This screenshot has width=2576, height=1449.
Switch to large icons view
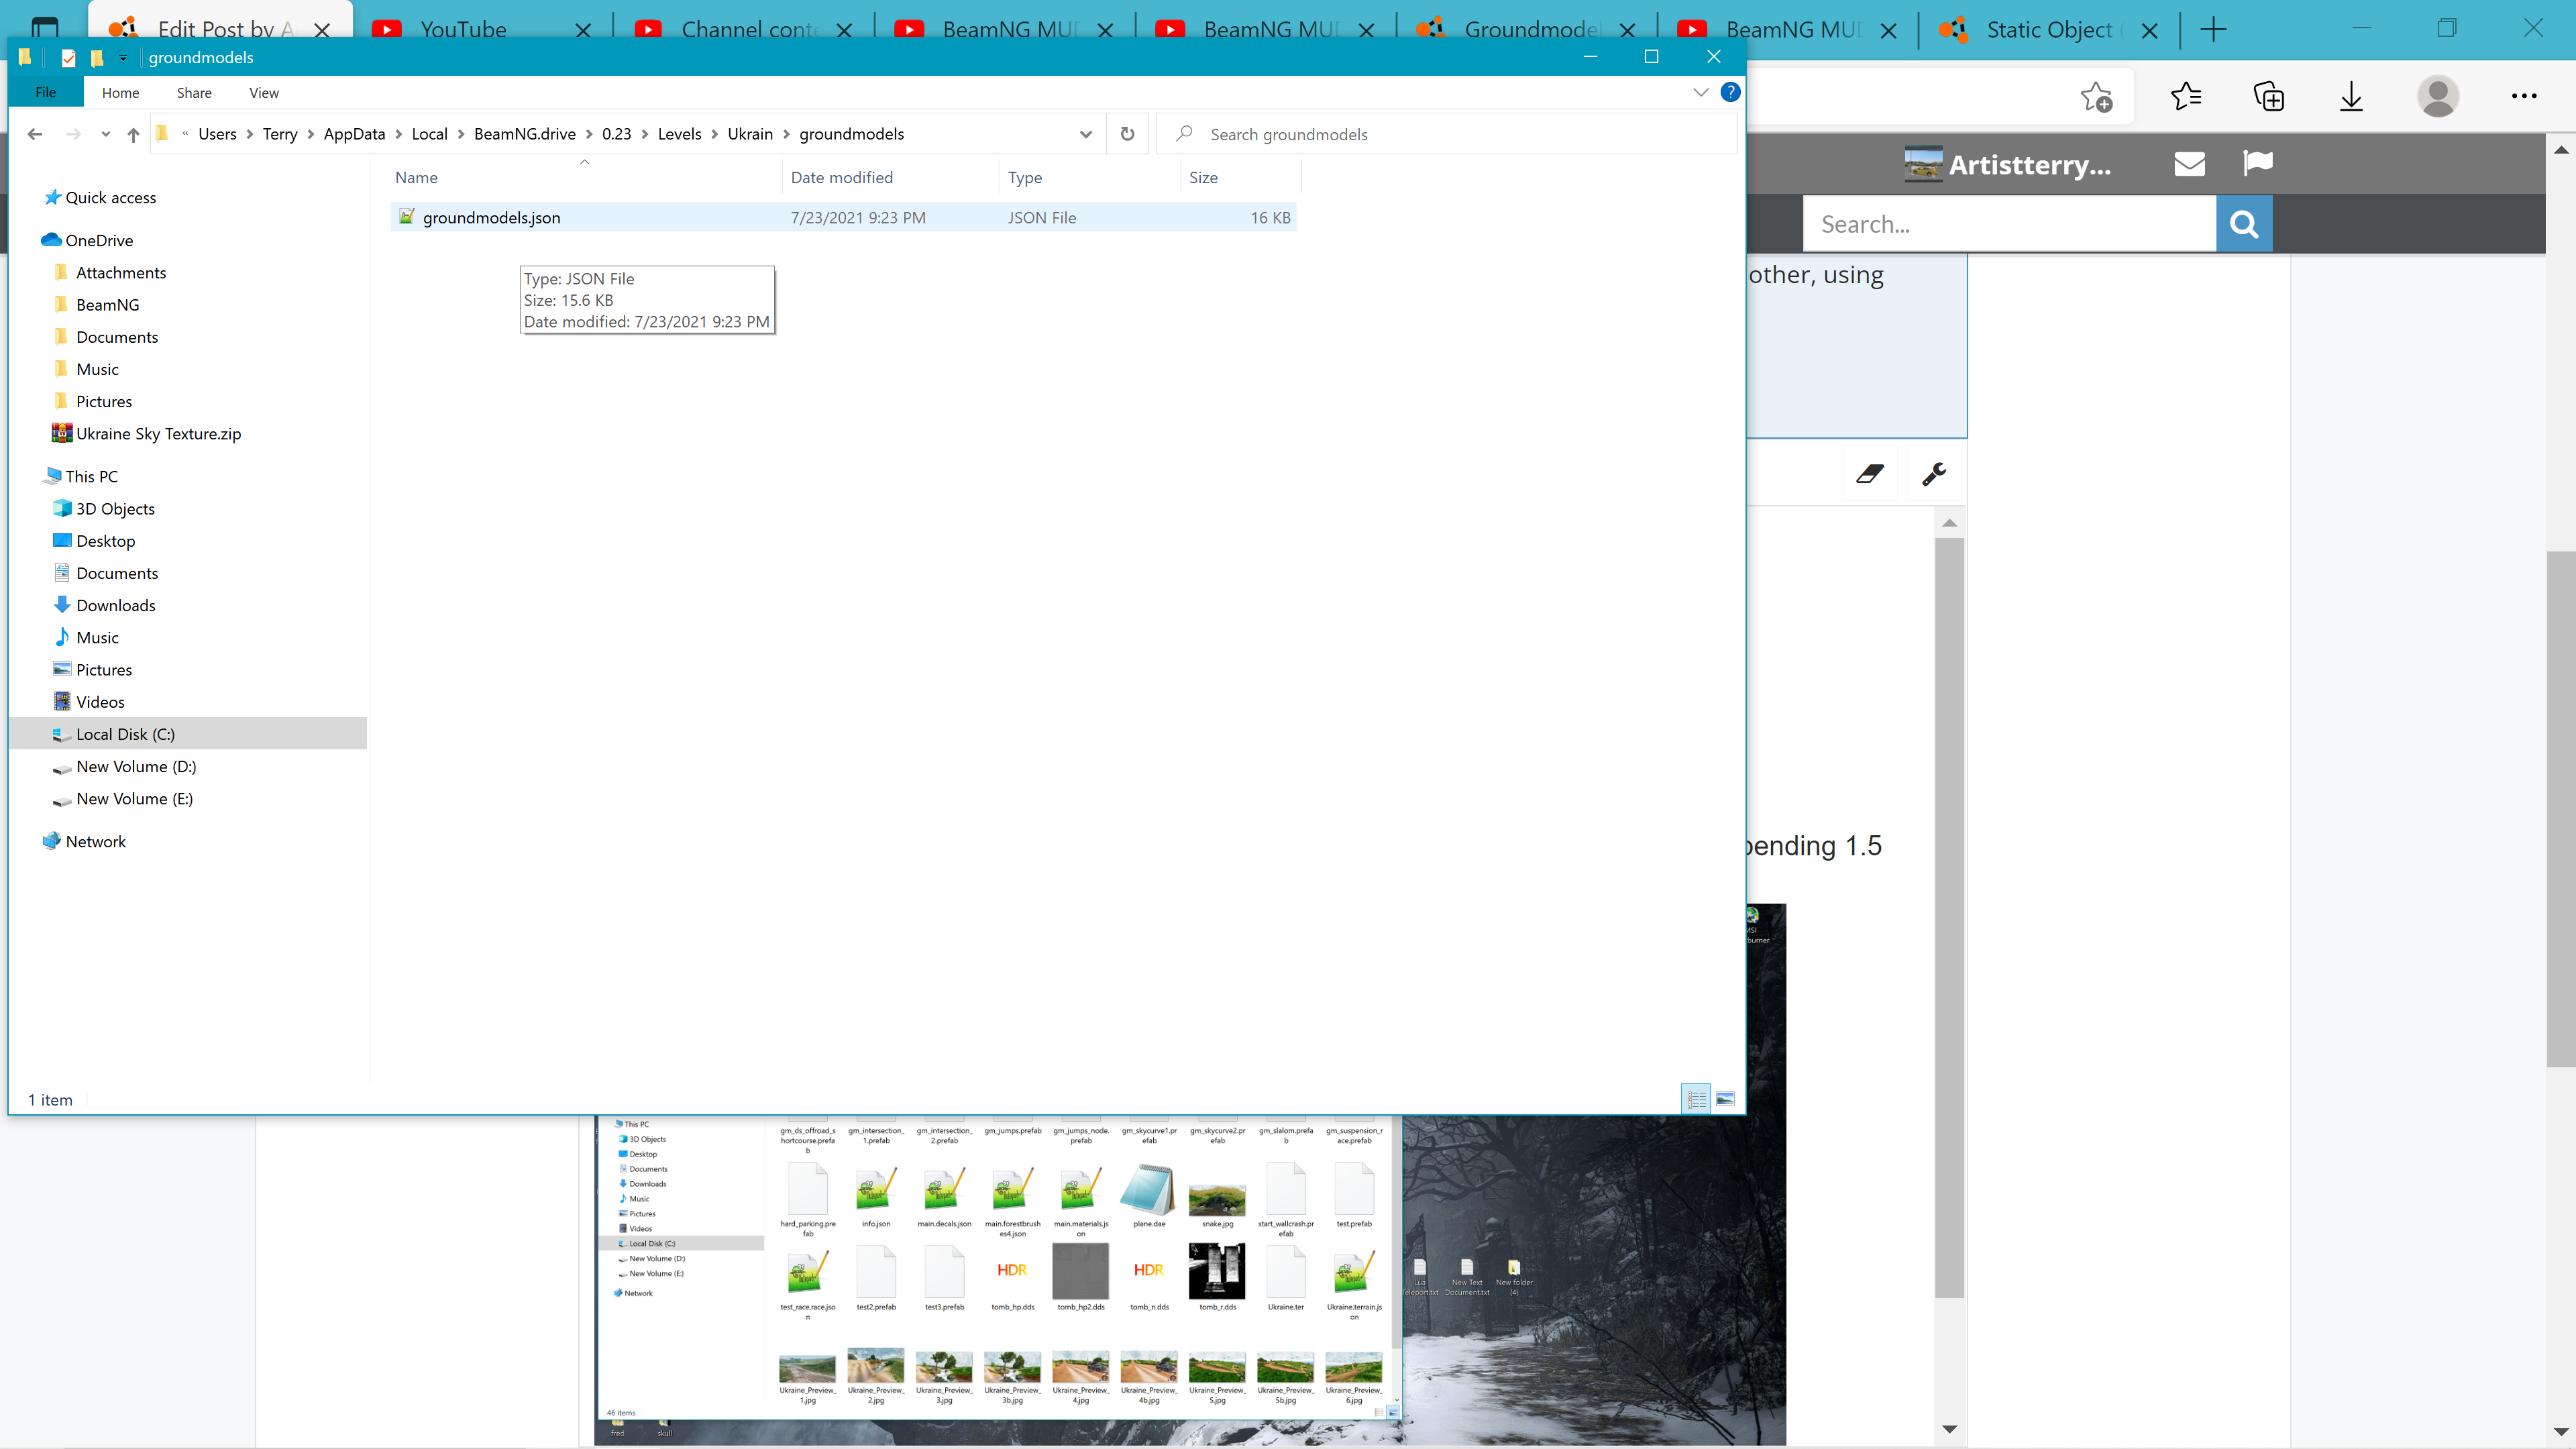click(1725, 1099)
